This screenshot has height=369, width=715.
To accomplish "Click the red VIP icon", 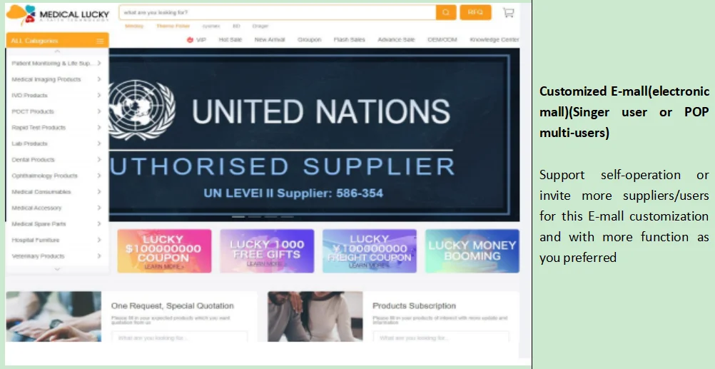I will 190,40.
